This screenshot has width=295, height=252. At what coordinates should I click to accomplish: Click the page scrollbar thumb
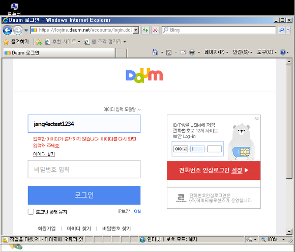(x=289, y=121)
